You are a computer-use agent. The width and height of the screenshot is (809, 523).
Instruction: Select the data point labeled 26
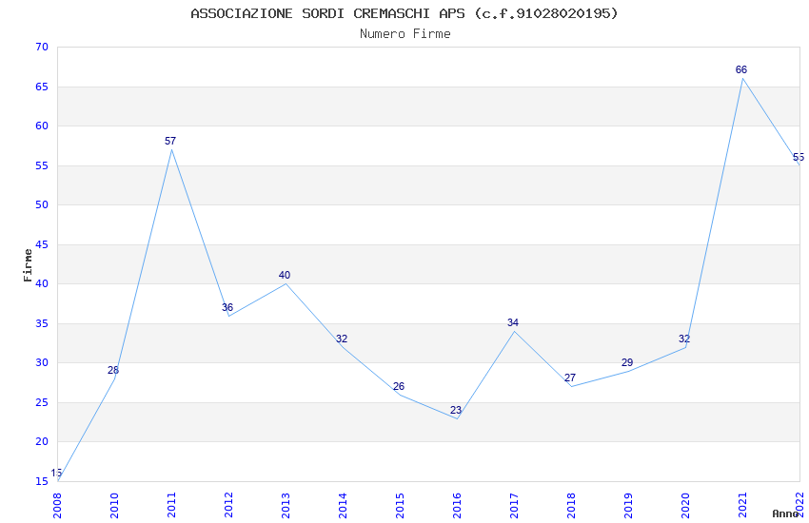pyautogui.click(x=400, y=395)
